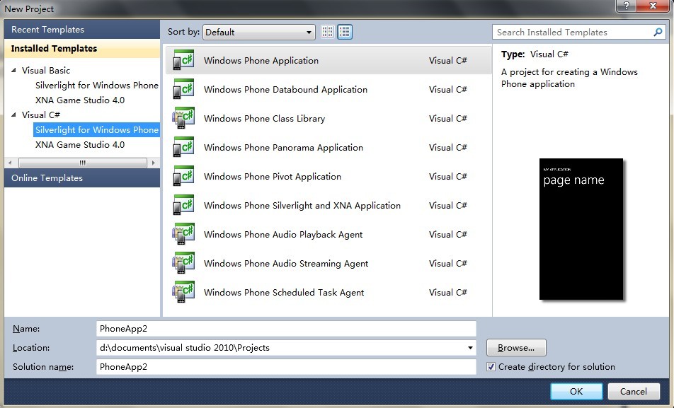Open the Location path dropdown arrow
Image resolution: width=674 pixels, height=408 pixels.
point(470,348)
